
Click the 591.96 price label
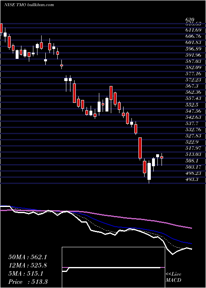click(x=193, y=55)
